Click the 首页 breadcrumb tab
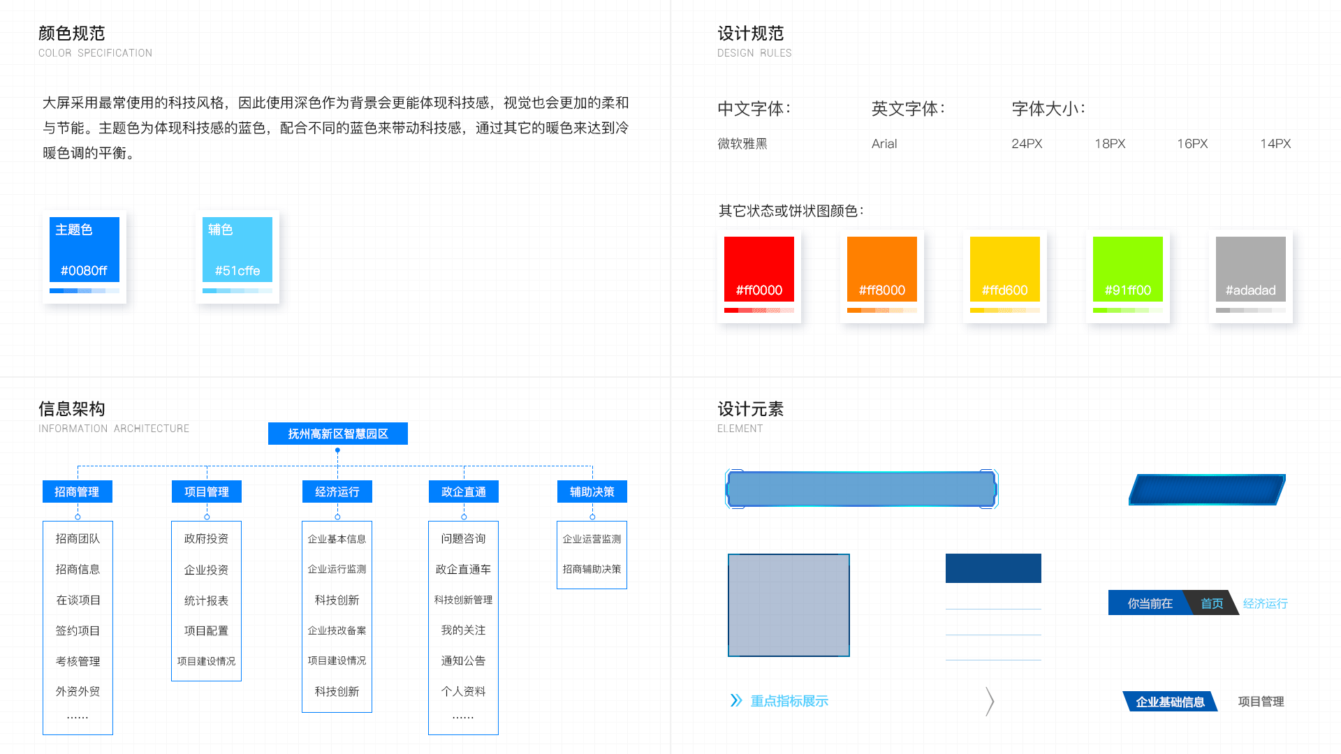Image resolution: width=1341 pixels, height=754 pixels. [1212, 603]
